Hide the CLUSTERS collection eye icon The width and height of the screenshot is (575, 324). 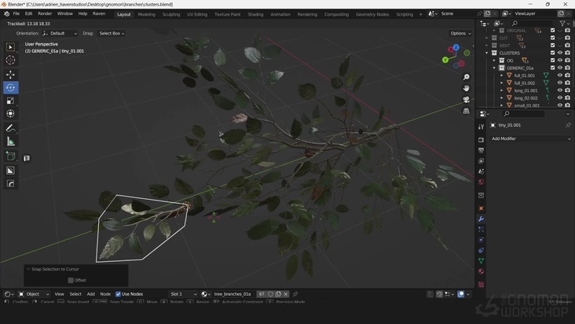(560, 53)
